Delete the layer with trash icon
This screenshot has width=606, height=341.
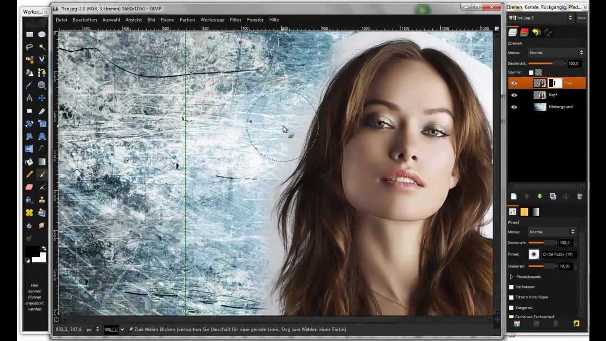point(579,196)
